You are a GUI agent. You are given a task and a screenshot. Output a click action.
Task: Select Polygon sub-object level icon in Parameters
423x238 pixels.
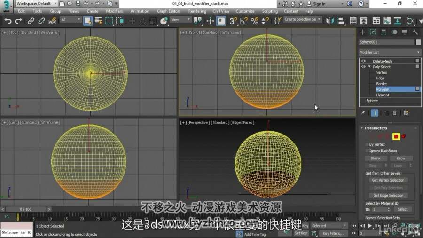(x=396, y=136)
